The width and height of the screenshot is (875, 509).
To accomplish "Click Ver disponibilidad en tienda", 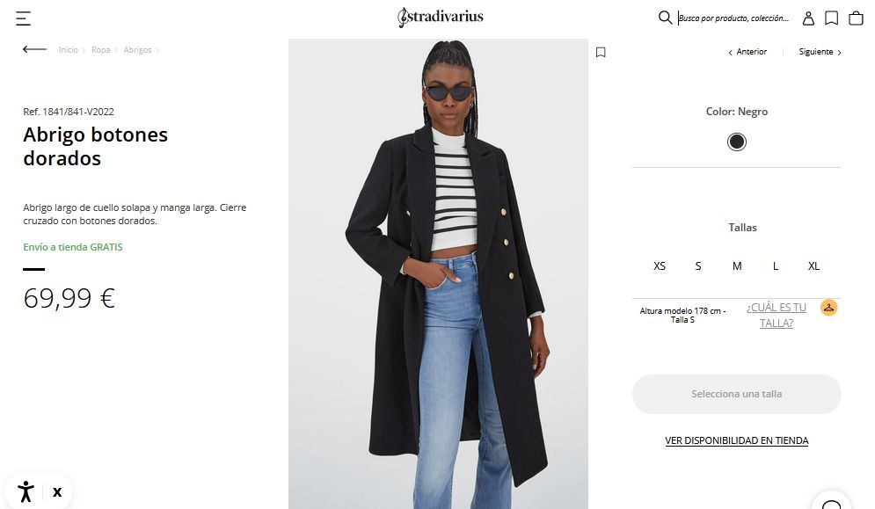I will (736, 440).
